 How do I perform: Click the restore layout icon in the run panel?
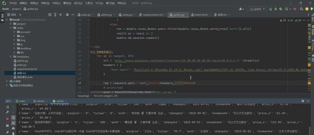(x=7, y=126)
